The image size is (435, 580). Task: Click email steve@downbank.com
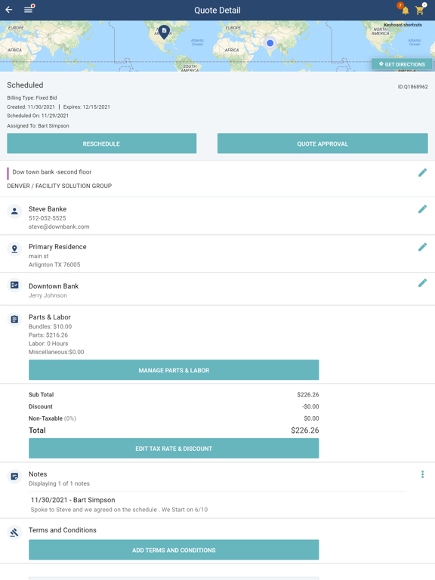click(59, 227)
